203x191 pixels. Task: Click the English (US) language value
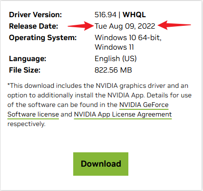point(116,59)
